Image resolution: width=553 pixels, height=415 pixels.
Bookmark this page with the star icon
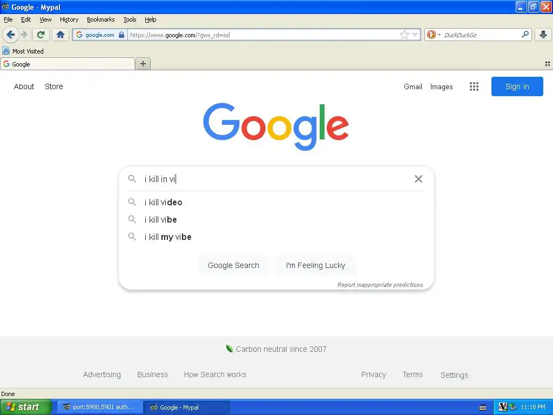(404, 35)
